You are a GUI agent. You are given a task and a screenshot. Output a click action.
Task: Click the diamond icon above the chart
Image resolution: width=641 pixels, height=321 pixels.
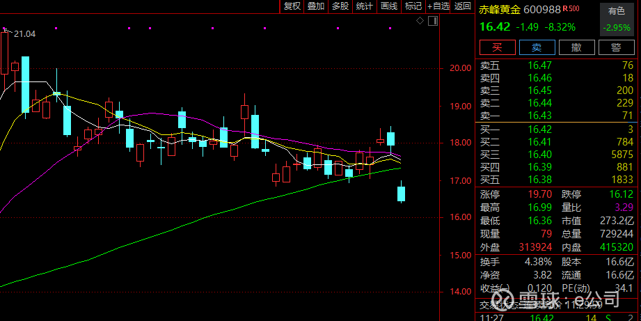coord(420,21)
